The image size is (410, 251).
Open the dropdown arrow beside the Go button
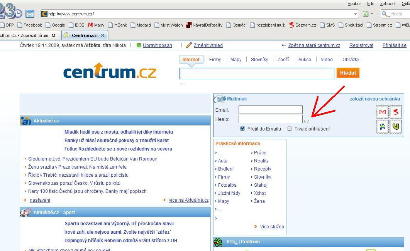pyautogui.click(x=372, y=14)
